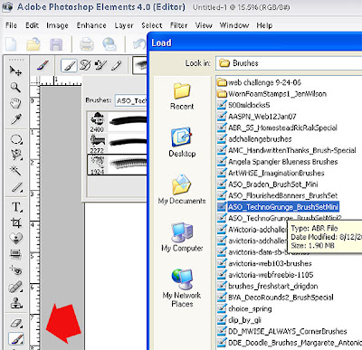362x350 pixels.
Task: Select the 2400 brush thumbnail
Action: tap(97, 122)
